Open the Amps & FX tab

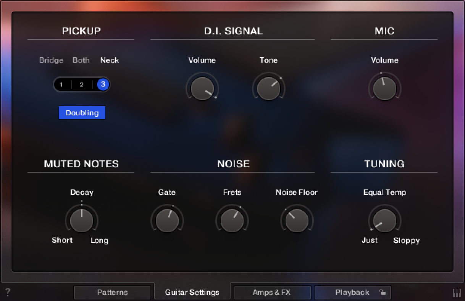tap(272, 292)
